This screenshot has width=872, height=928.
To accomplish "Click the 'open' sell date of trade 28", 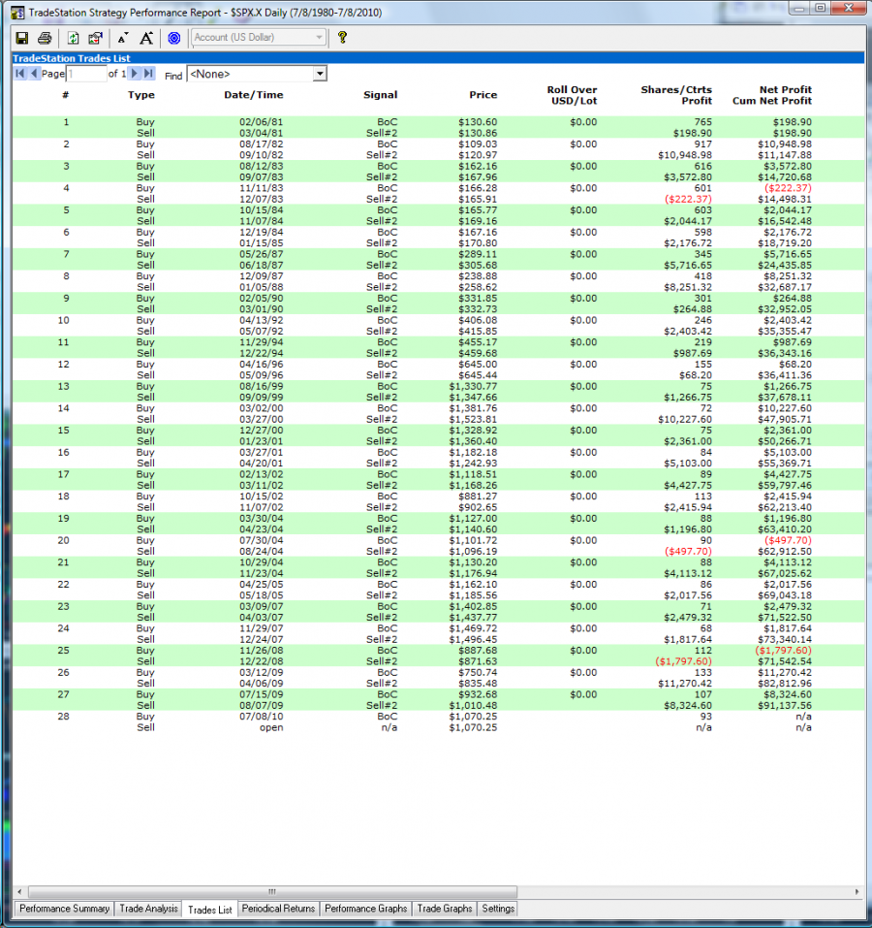I will 271,727.
